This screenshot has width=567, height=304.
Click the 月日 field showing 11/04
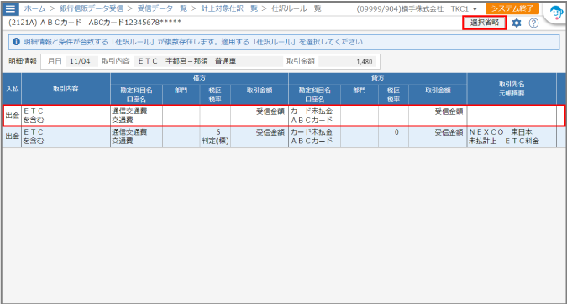click(81, 61)
